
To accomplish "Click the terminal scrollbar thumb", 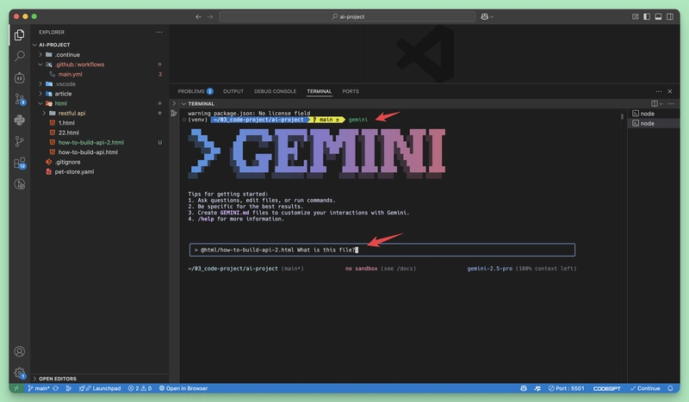I will 622,116.
